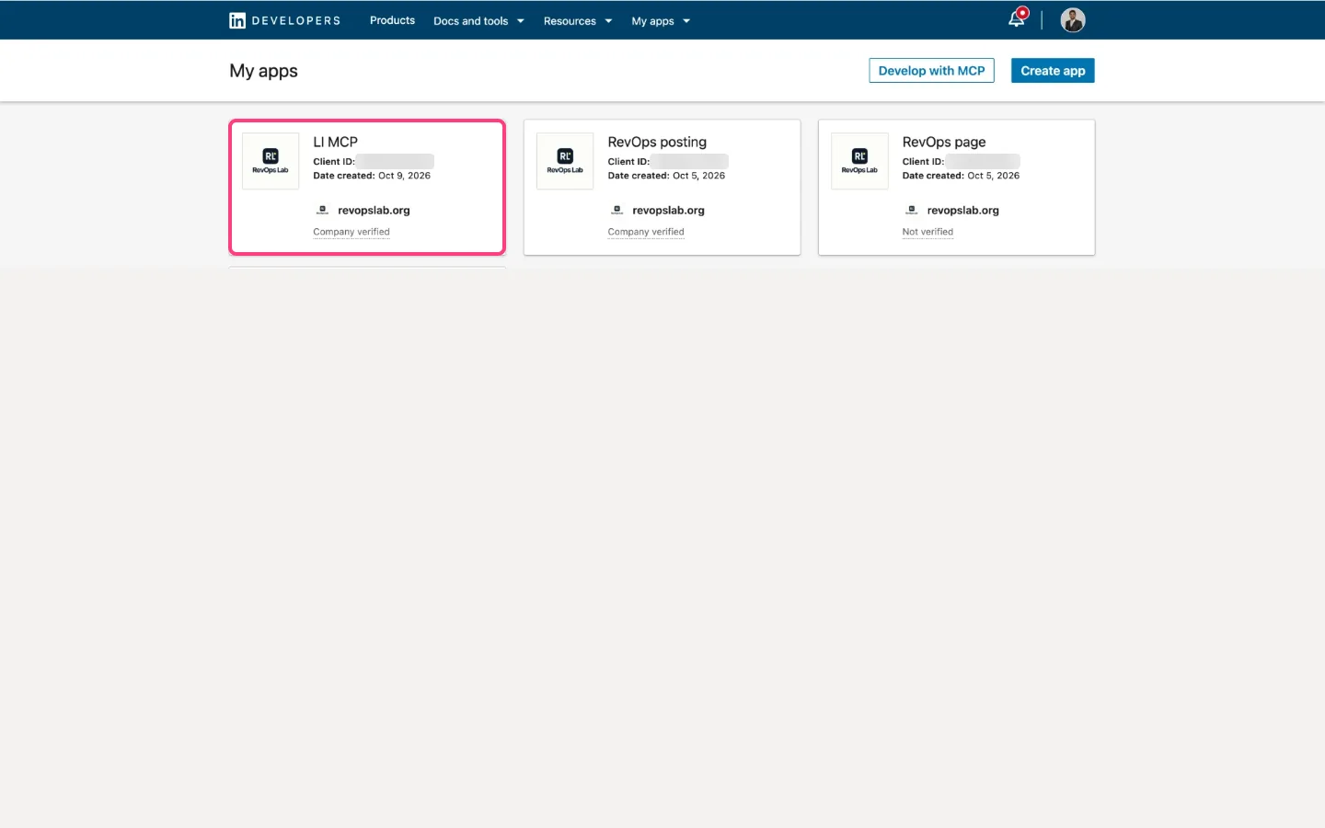Expand the Docs and tools dropdown
1325x828 pixels.
[x=478, y=20]
